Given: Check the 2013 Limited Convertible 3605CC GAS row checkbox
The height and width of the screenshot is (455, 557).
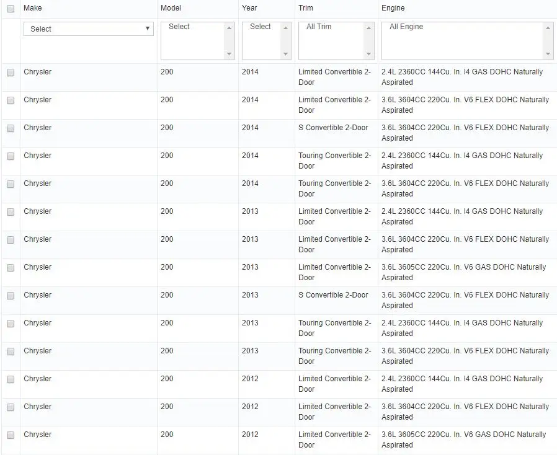Looking at the screenshot, I should pyautogui.click(x=11, y=268).
